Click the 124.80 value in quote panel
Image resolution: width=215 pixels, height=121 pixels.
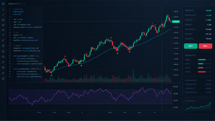click(x=208, y=29)
